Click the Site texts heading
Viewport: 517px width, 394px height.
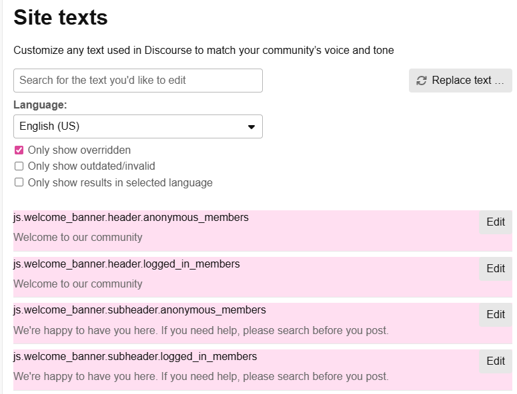coord(61,17)
